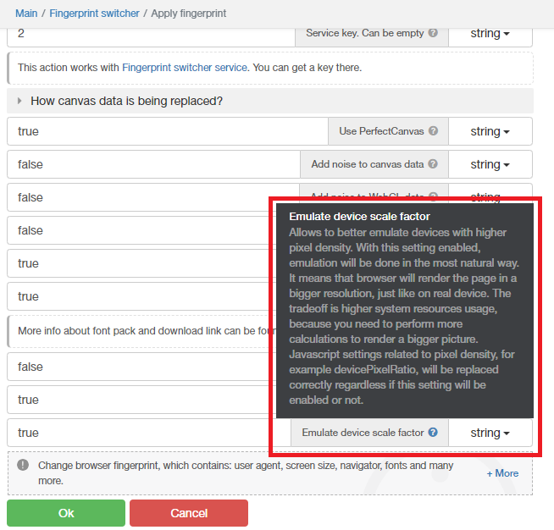The width and height of the screenshot is (554, 530).
Task: Click the info icon beside fingerprint description
Action: [x=22, y=465]
